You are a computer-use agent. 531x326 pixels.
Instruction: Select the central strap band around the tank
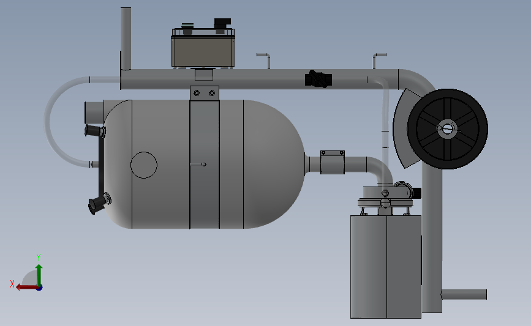[x=205, y=165]
